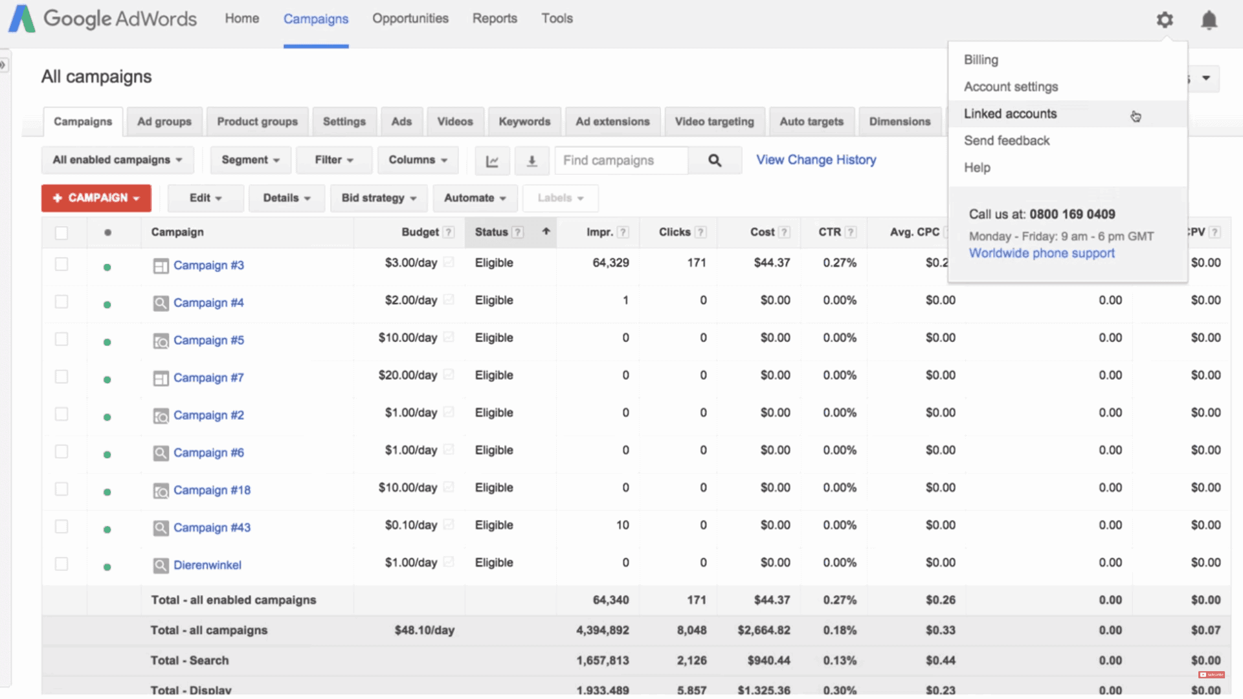
Task: Show the performance chart toggle icon
Action: point(492,161)
